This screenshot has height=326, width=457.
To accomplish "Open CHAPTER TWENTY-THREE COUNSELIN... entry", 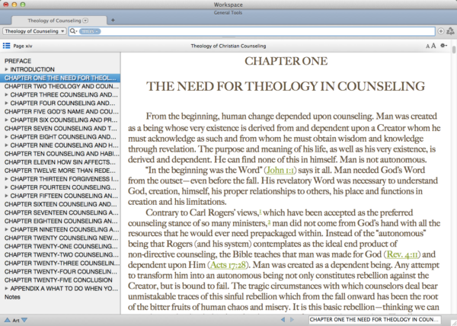I will pos(62,264).
